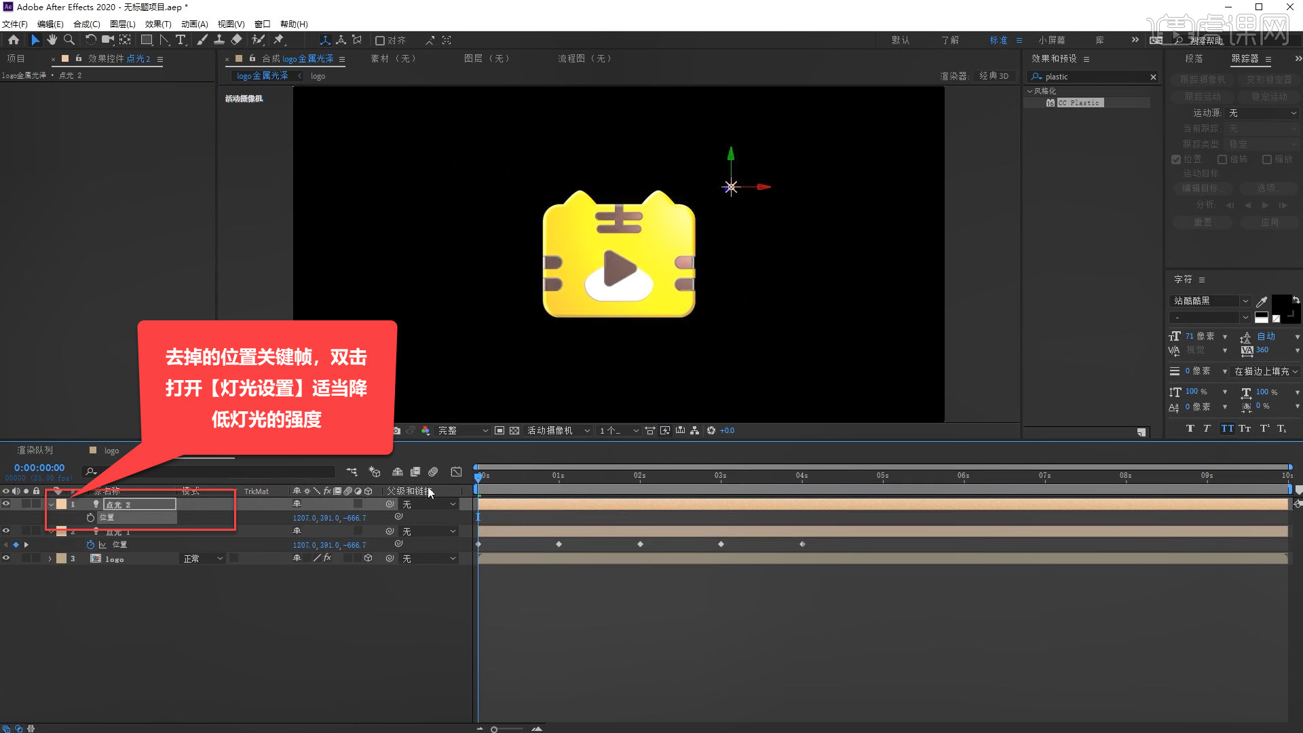Select the Rotation tool

(x=90, y=40)
